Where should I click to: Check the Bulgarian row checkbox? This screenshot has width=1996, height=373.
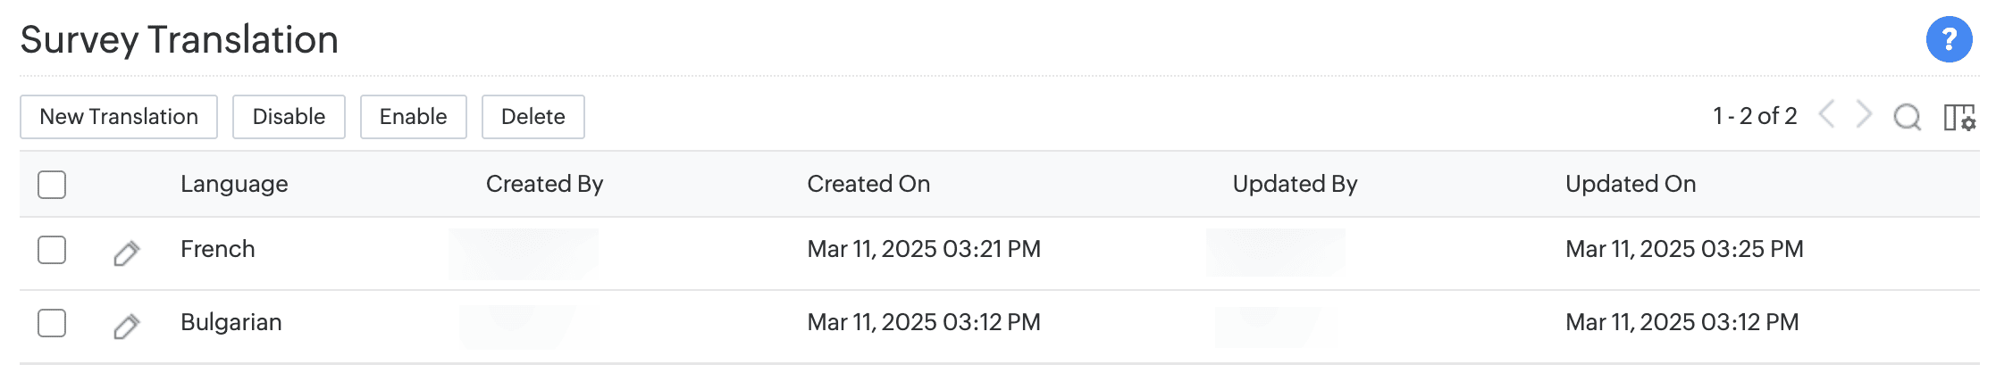pos(52,323)
